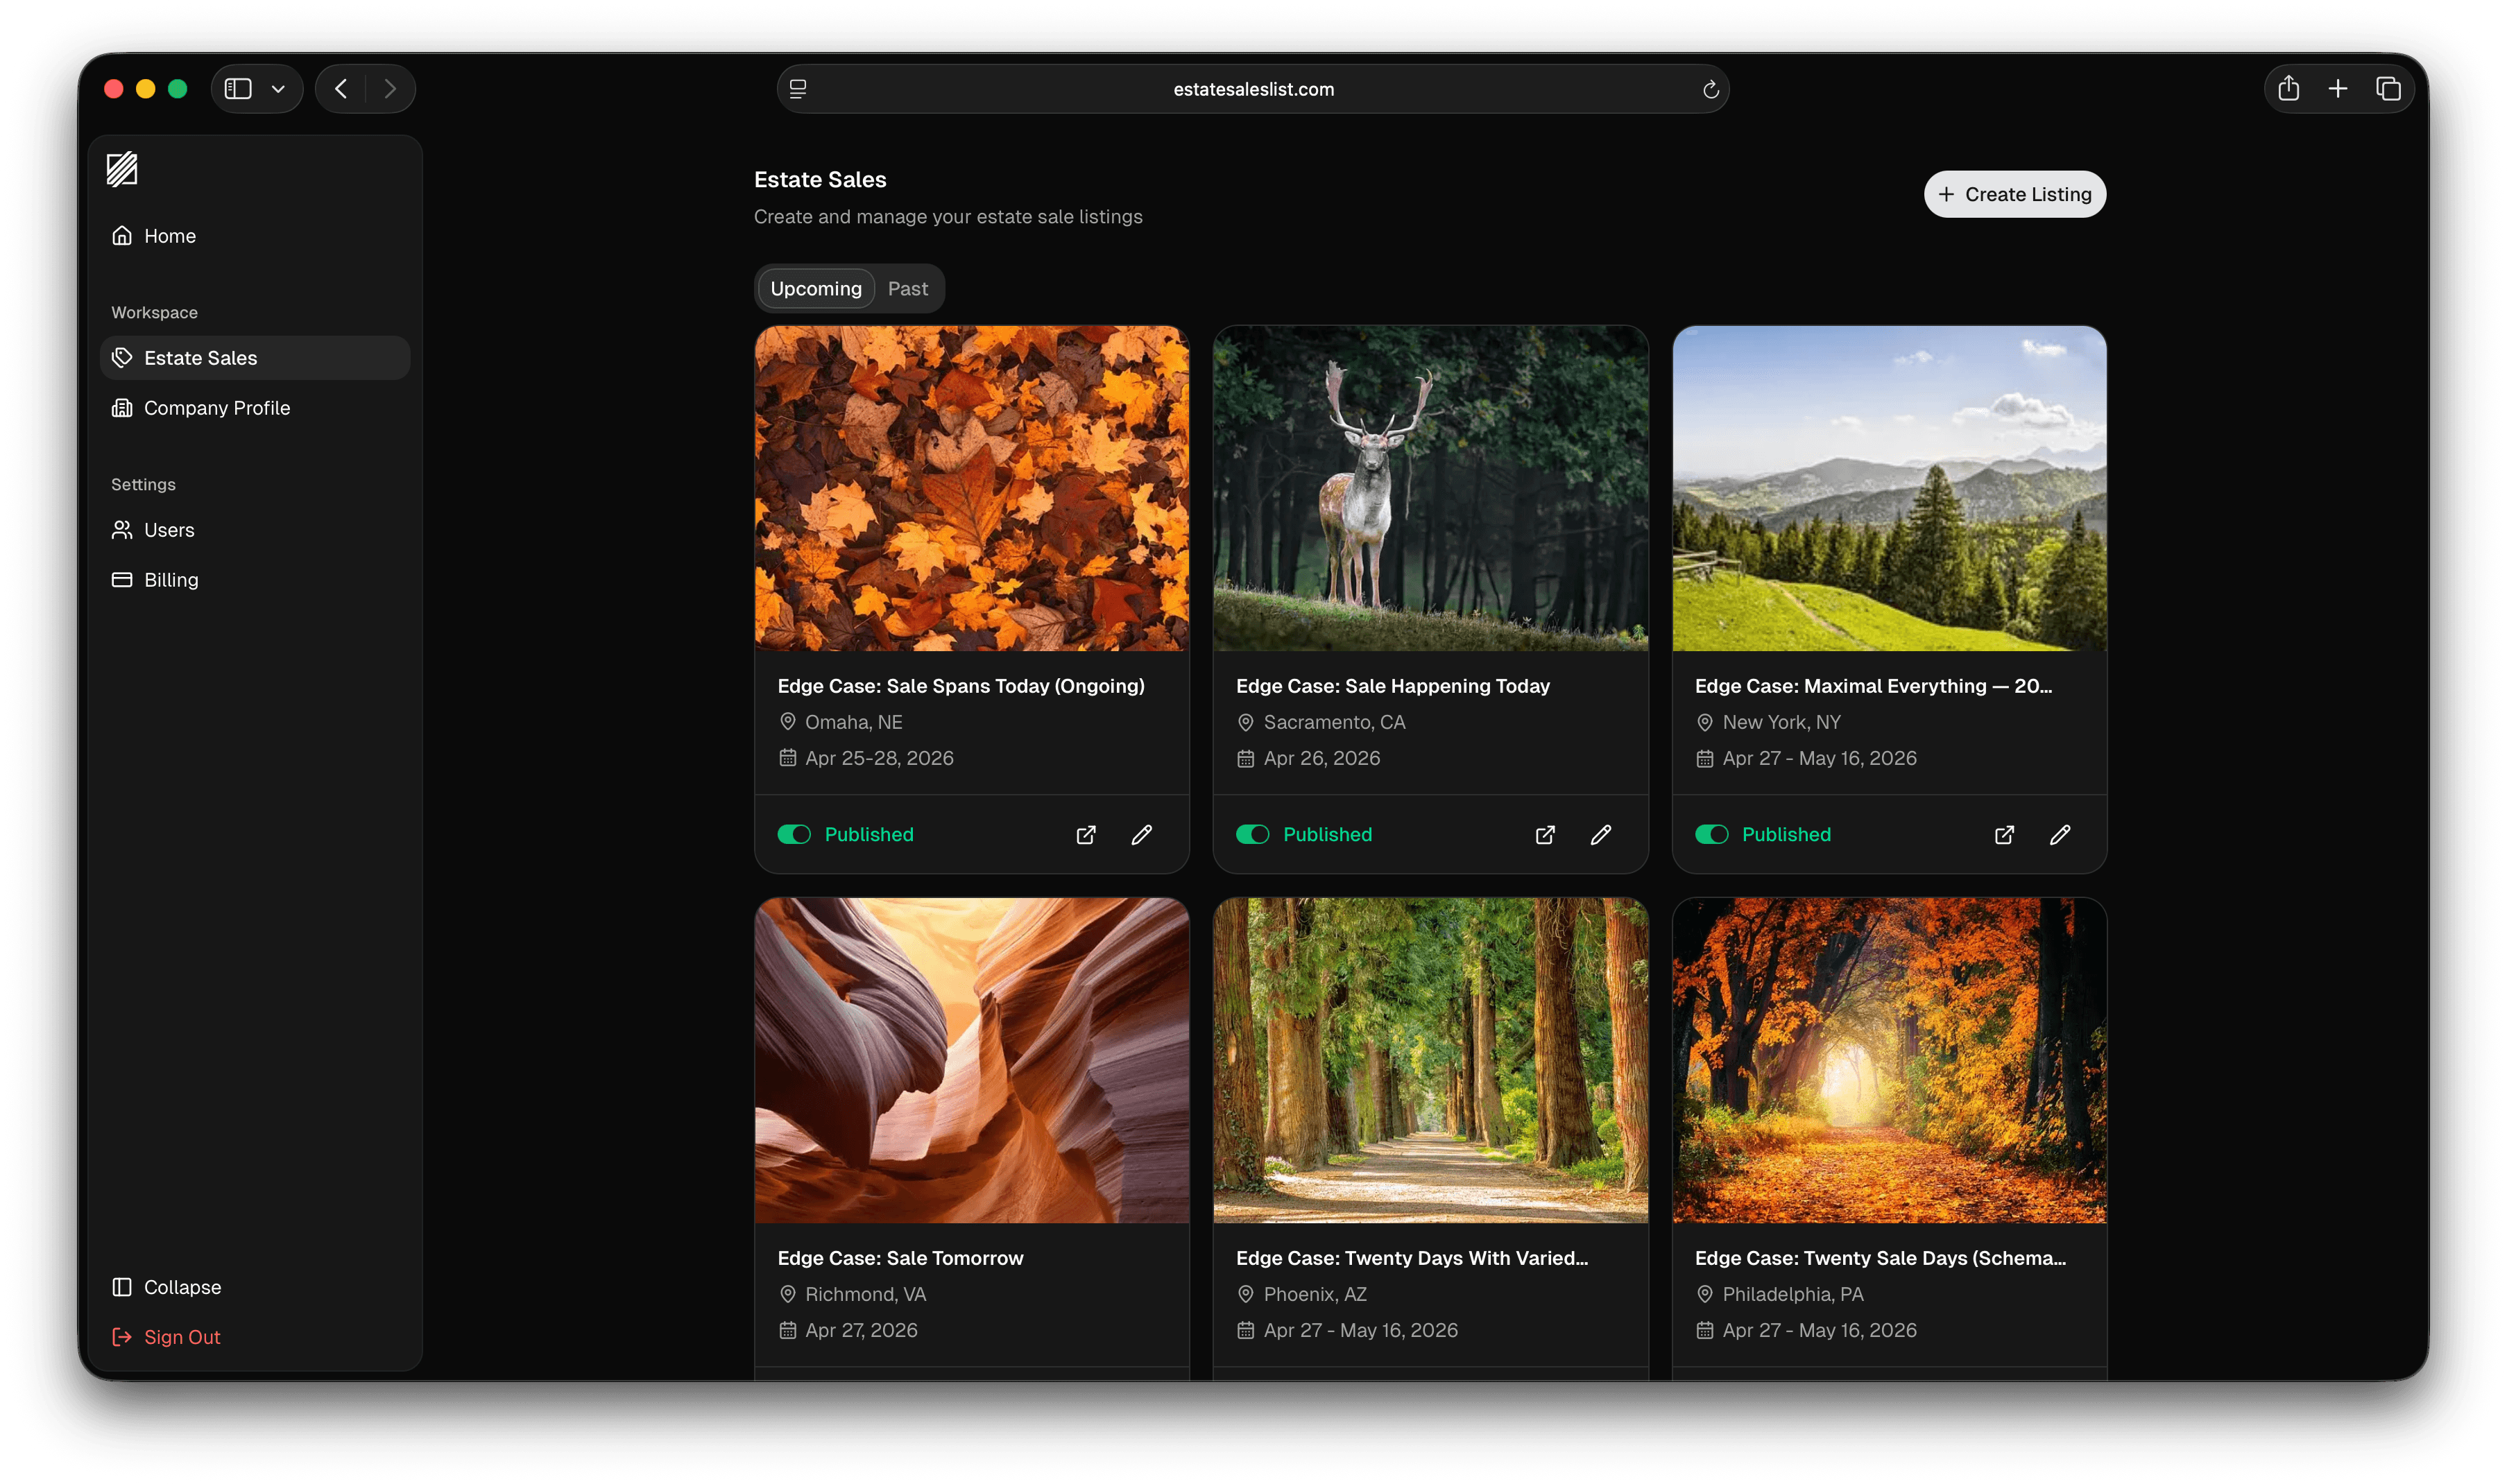Reload the page in the address bar
This screenshot has height=1484, width=2507.
tap(1710, 90)
